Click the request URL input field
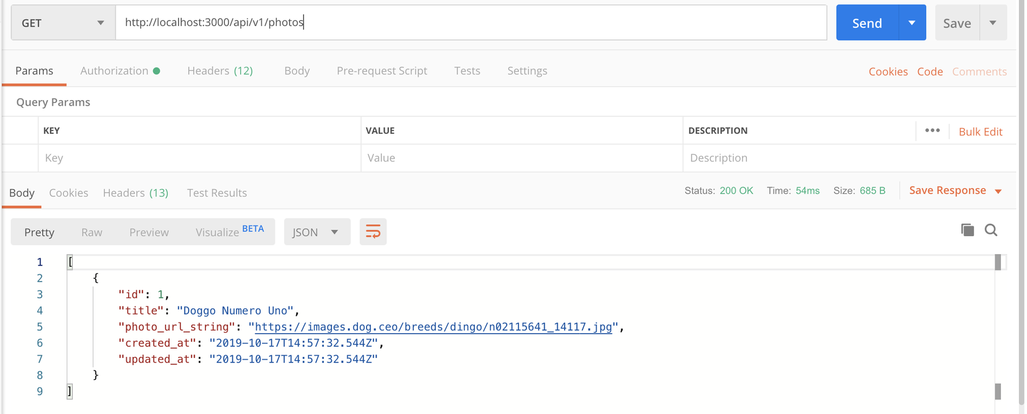Viewport: 1027px width, 414px height. (x=471, y=23)
